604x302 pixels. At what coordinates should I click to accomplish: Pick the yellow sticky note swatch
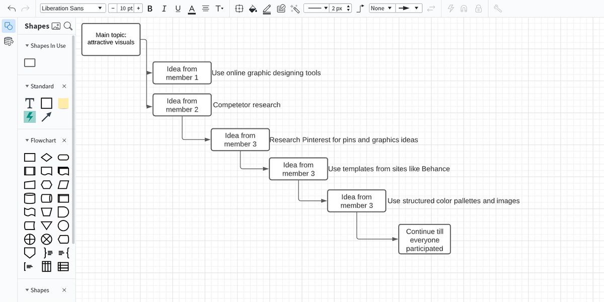(63, 103)
